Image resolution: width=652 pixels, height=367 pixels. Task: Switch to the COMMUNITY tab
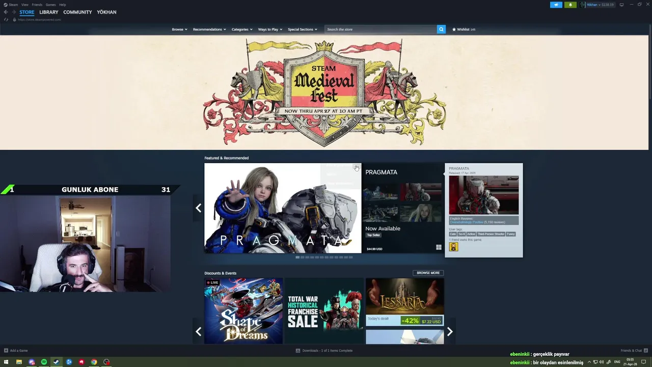77,12
